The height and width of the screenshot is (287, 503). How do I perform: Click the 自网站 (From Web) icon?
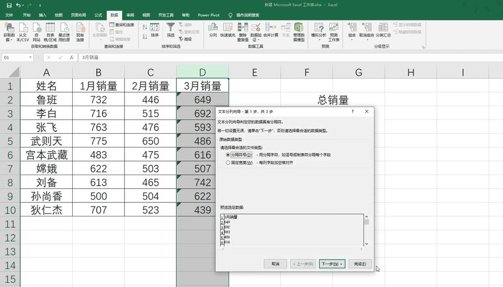click(37, 32)
